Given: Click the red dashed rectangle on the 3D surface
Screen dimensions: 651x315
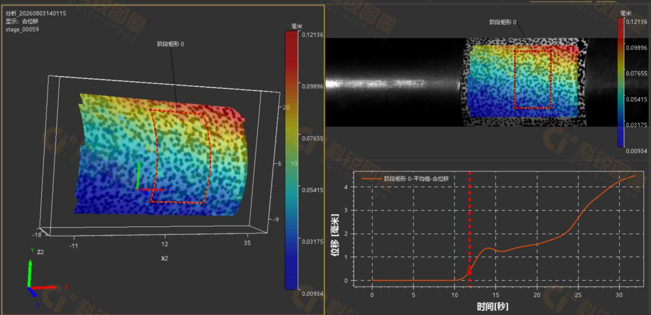Looking at the screenshot, I should pyautogui.click(x=181, y=157).
